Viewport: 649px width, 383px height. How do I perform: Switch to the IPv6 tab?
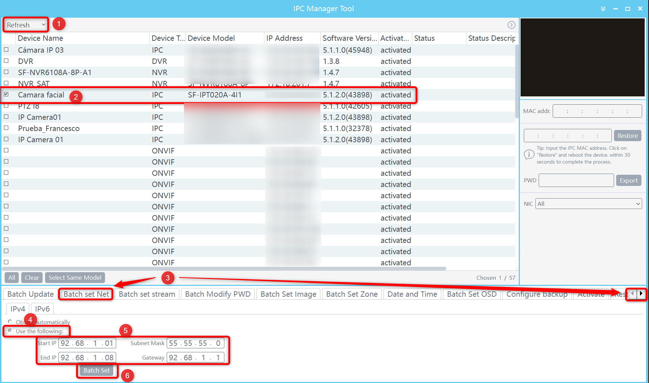click(x=42, y=309)
